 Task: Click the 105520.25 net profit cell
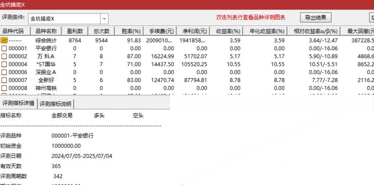[194, 64]
